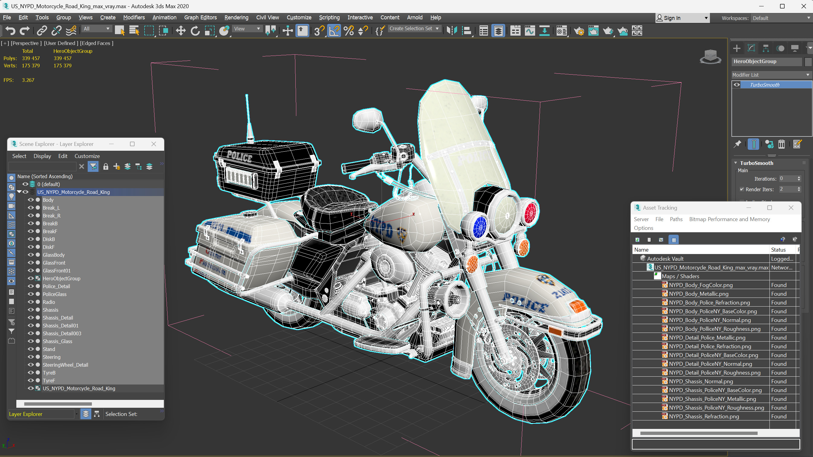813x457 pixels.
Task: Open the Scripting menu
Action: (x=329, y=17)
